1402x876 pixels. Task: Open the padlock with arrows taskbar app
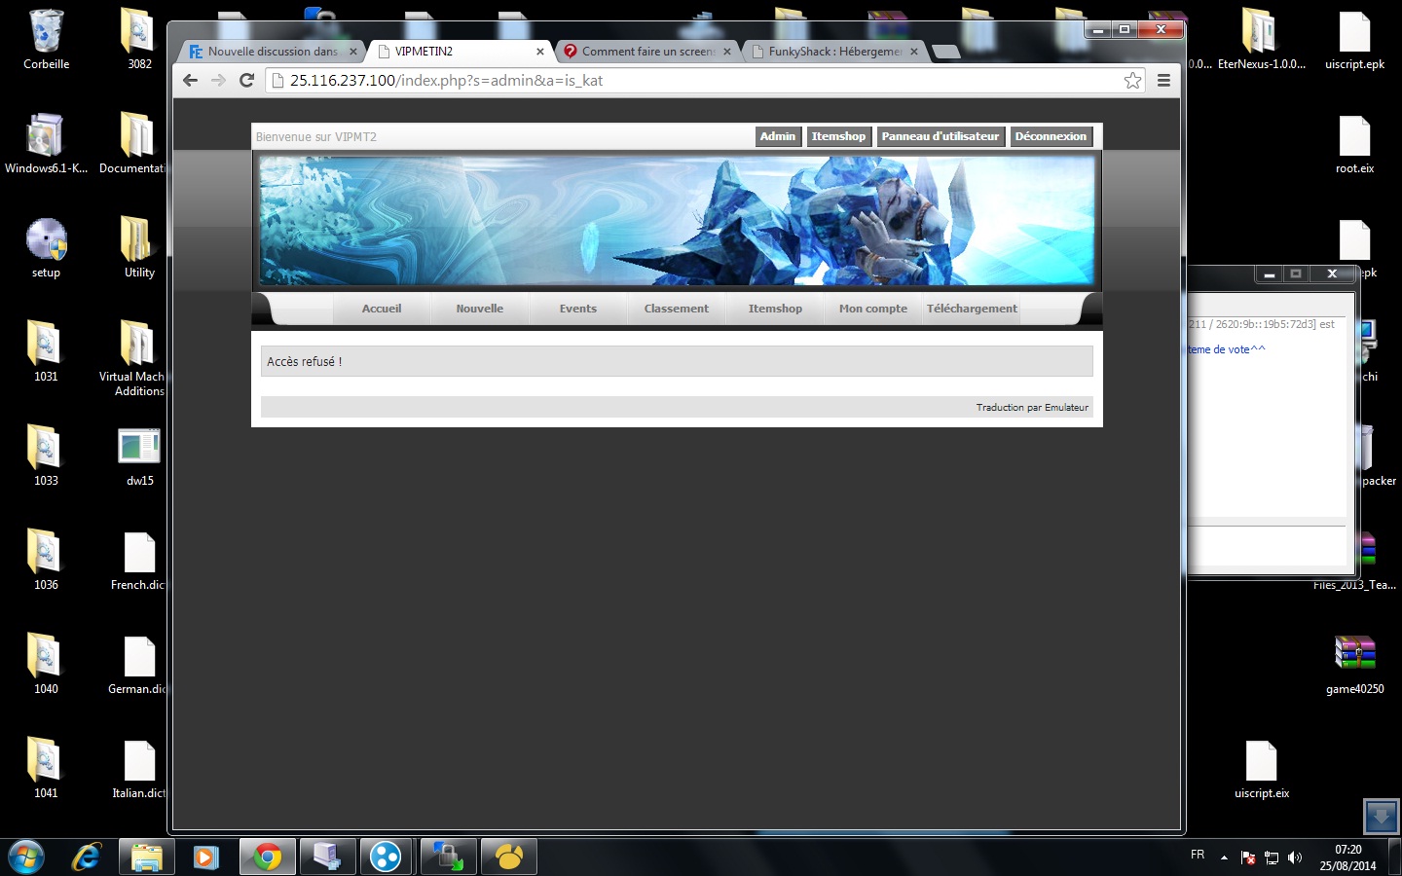click(x=447, y=857)
